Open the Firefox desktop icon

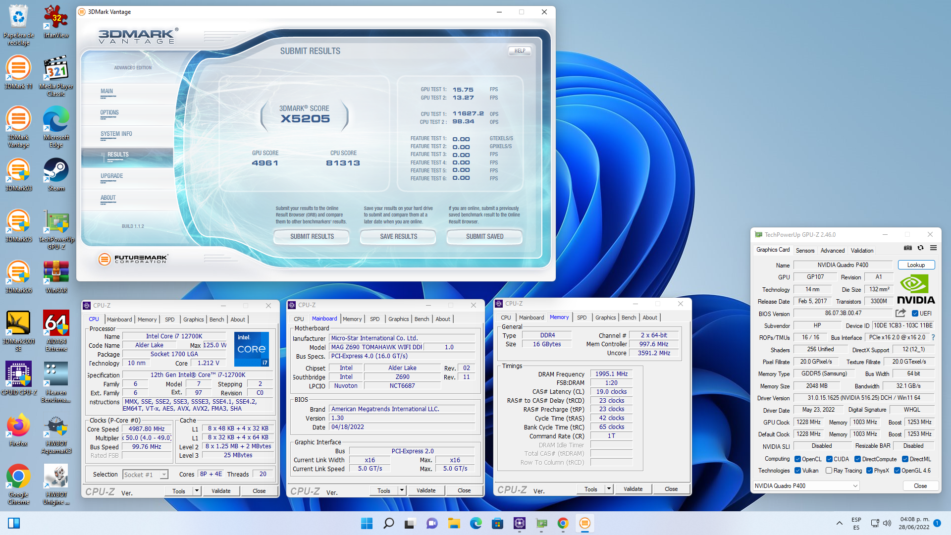click(18, 429)
